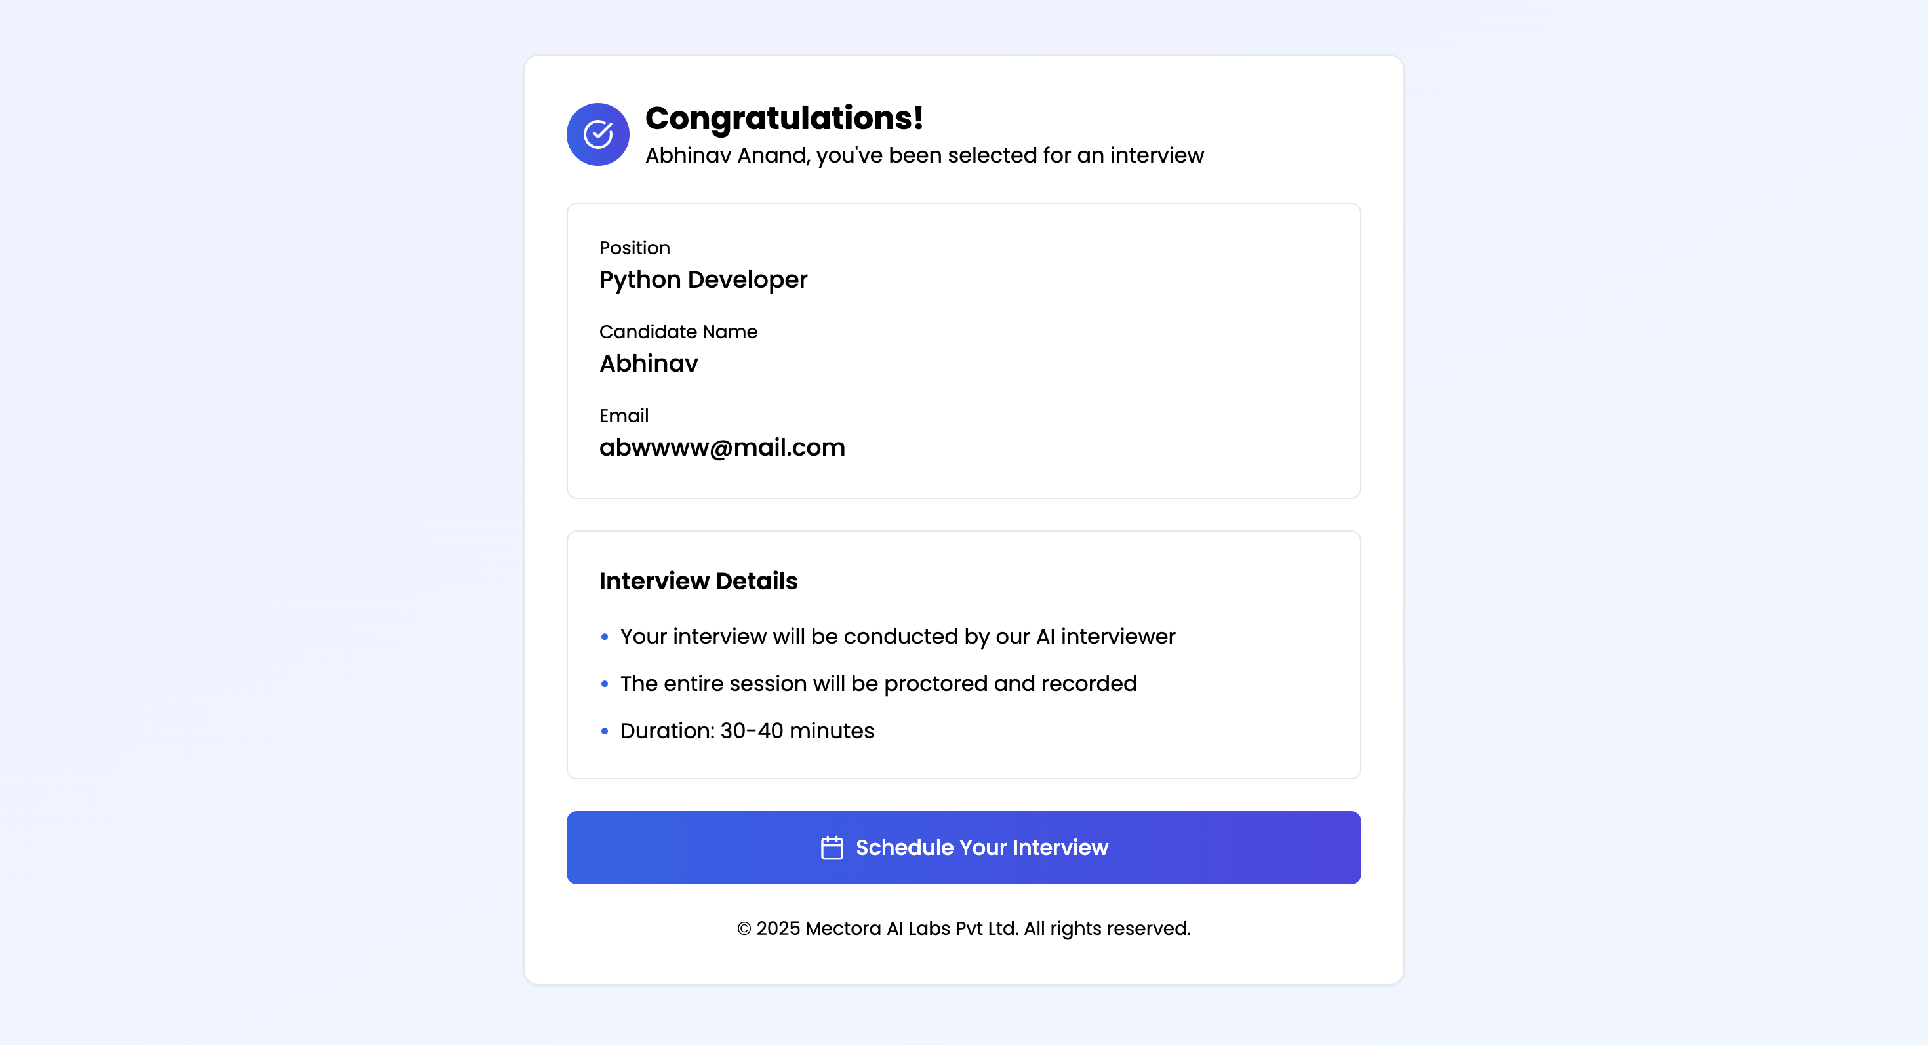The width and height of the screenshot is (1928, 1045).
Task: Click the Position label
Action: click(634, 248)
